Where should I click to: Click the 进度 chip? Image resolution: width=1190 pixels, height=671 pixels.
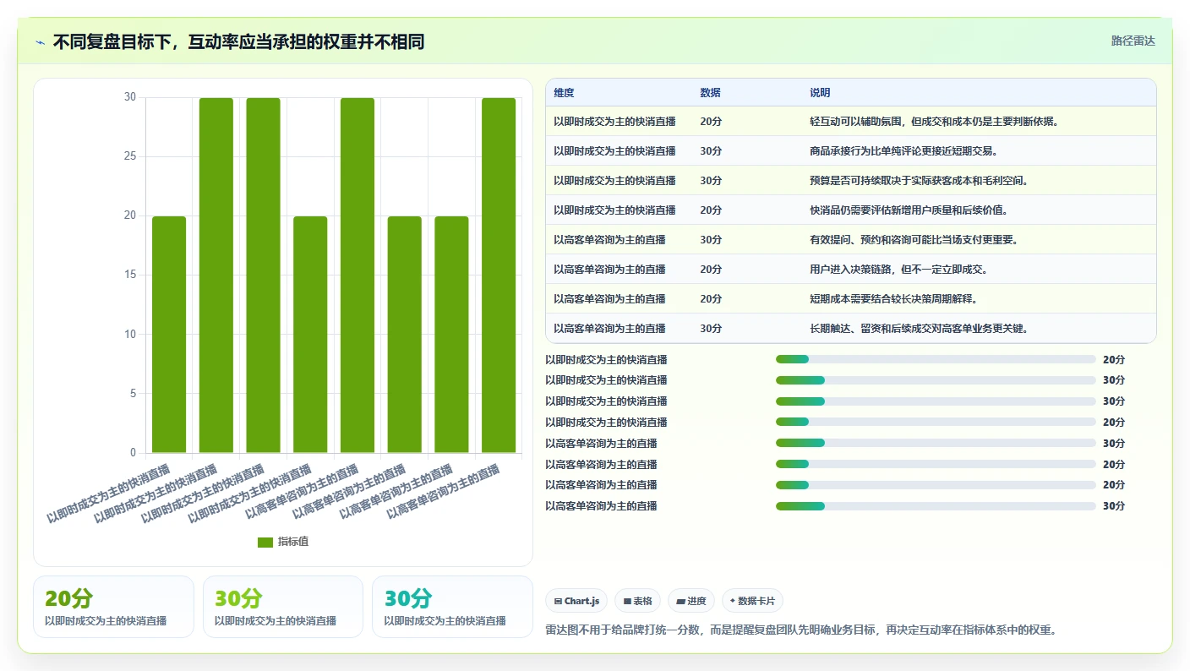pos(691,601)
